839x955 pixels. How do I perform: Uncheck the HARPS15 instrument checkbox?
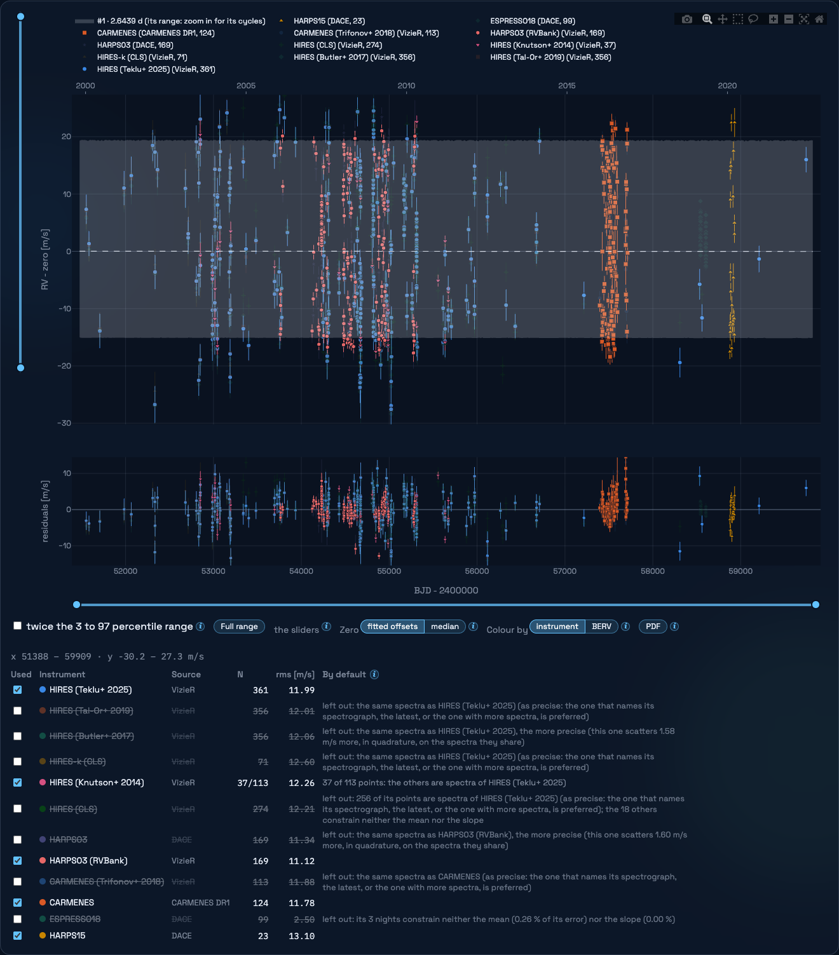[x=17, y=936]
